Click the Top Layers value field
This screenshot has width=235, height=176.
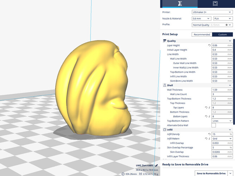[x=222, y=107]
